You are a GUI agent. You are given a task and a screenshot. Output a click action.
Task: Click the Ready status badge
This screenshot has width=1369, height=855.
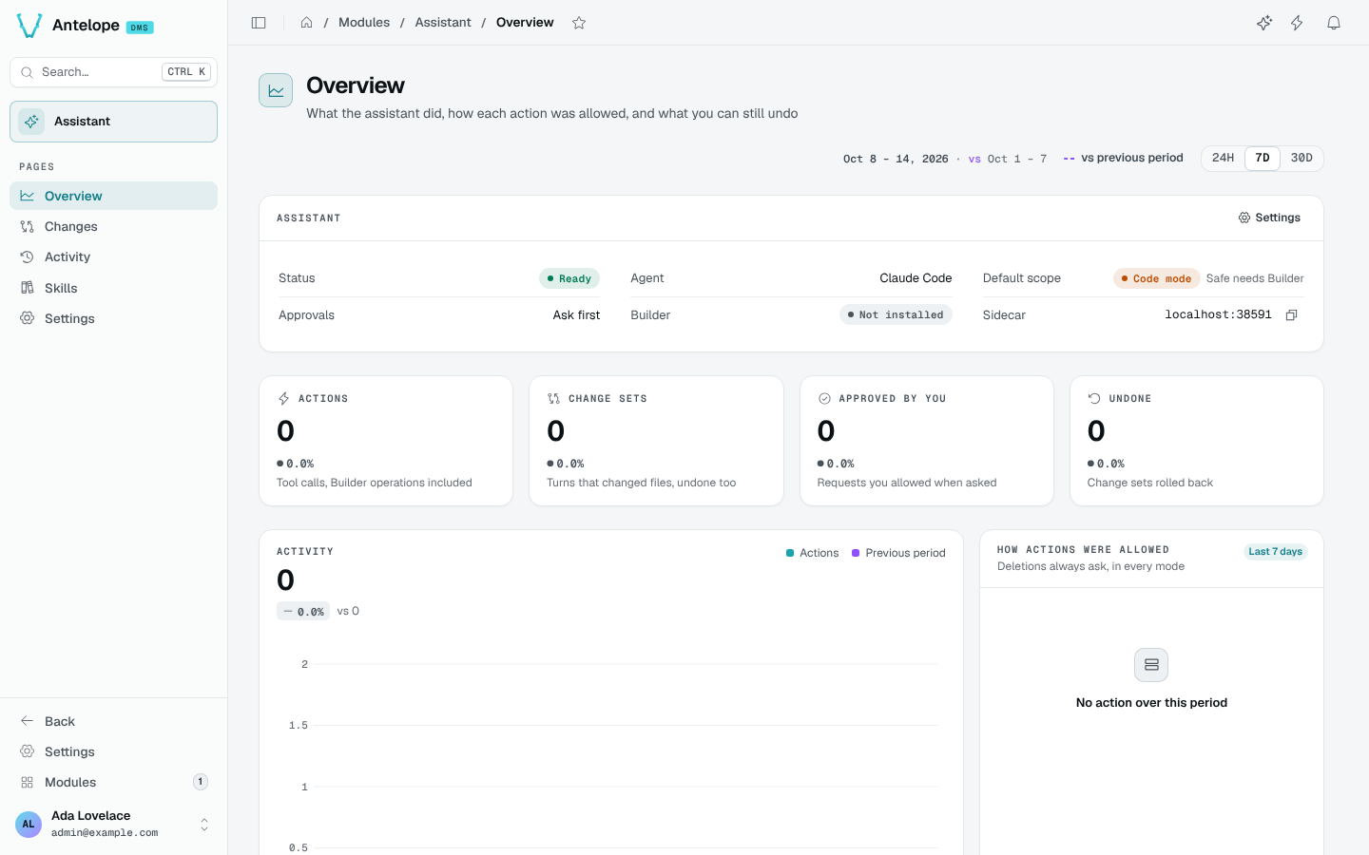[569, 278]
